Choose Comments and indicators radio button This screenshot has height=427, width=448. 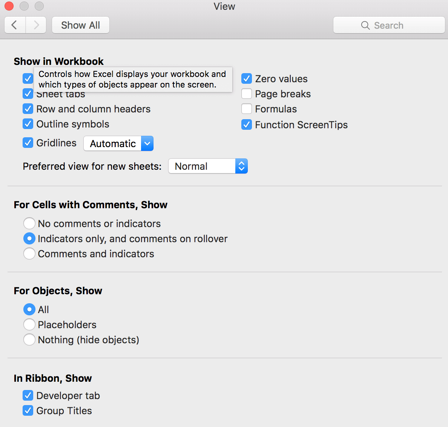coord(29,253)
